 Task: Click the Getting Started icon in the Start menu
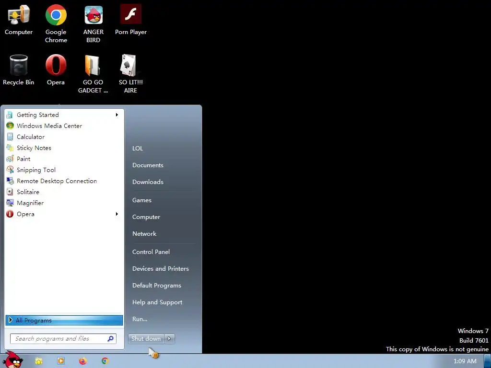click(10, 115)
